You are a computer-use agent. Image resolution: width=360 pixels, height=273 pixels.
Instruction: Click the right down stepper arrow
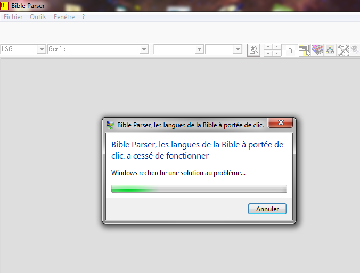[x=277, y=53]
